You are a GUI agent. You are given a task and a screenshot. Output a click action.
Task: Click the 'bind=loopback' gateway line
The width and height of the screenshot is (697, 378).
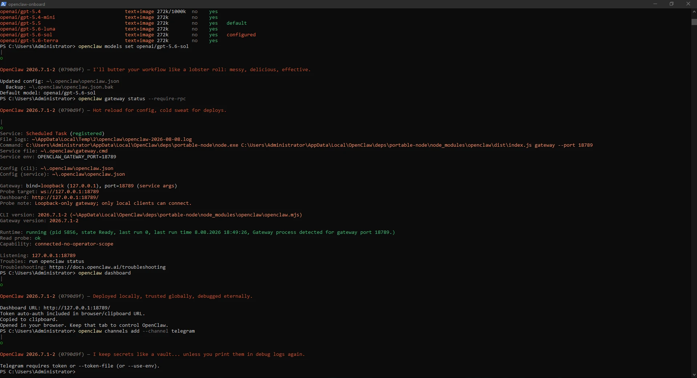(x=89, y=186)
